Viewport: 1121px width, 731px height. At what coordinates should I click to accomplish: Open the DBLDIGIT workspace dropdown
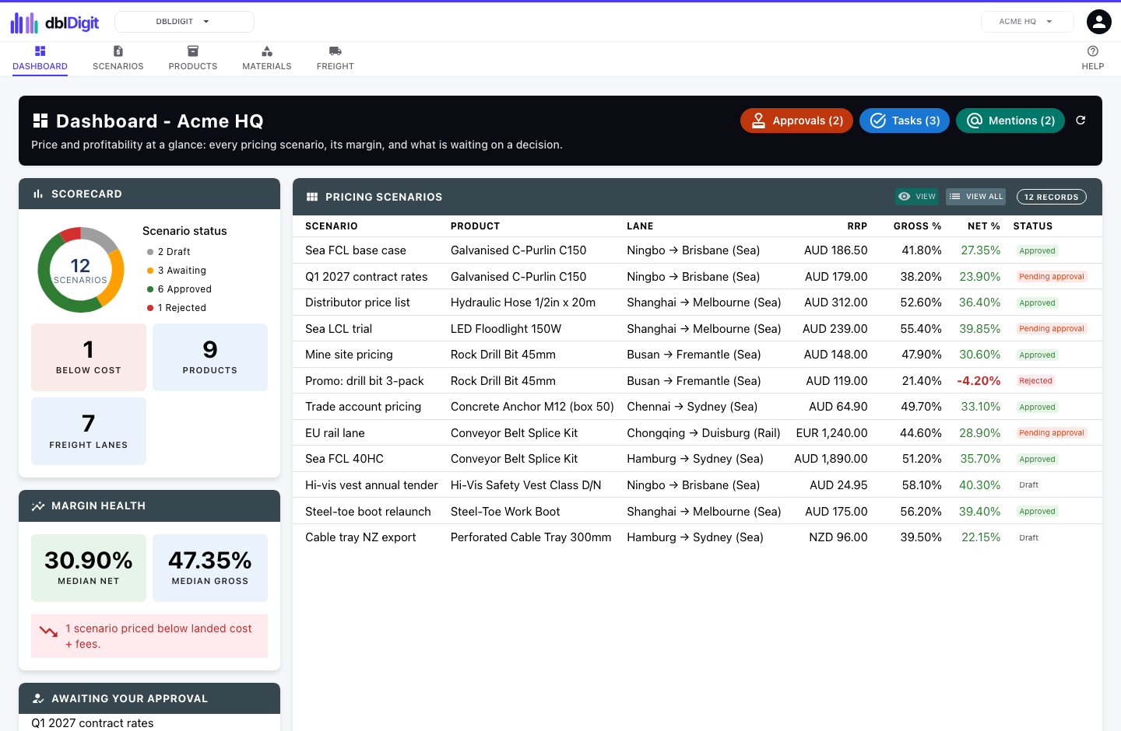tap(184, 22)
